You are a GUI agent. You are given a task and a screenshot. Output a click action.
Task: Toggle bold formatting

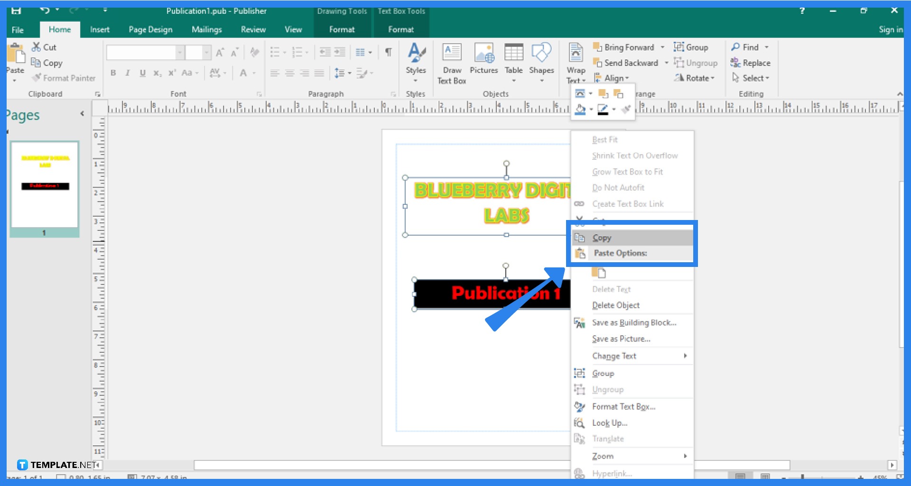pyautogui.click(x=113, y=73)
